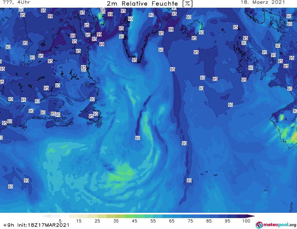The width and height of the screenshot is (297, 229).
Task: Click the legend tick label '85'
Action: 209,221
